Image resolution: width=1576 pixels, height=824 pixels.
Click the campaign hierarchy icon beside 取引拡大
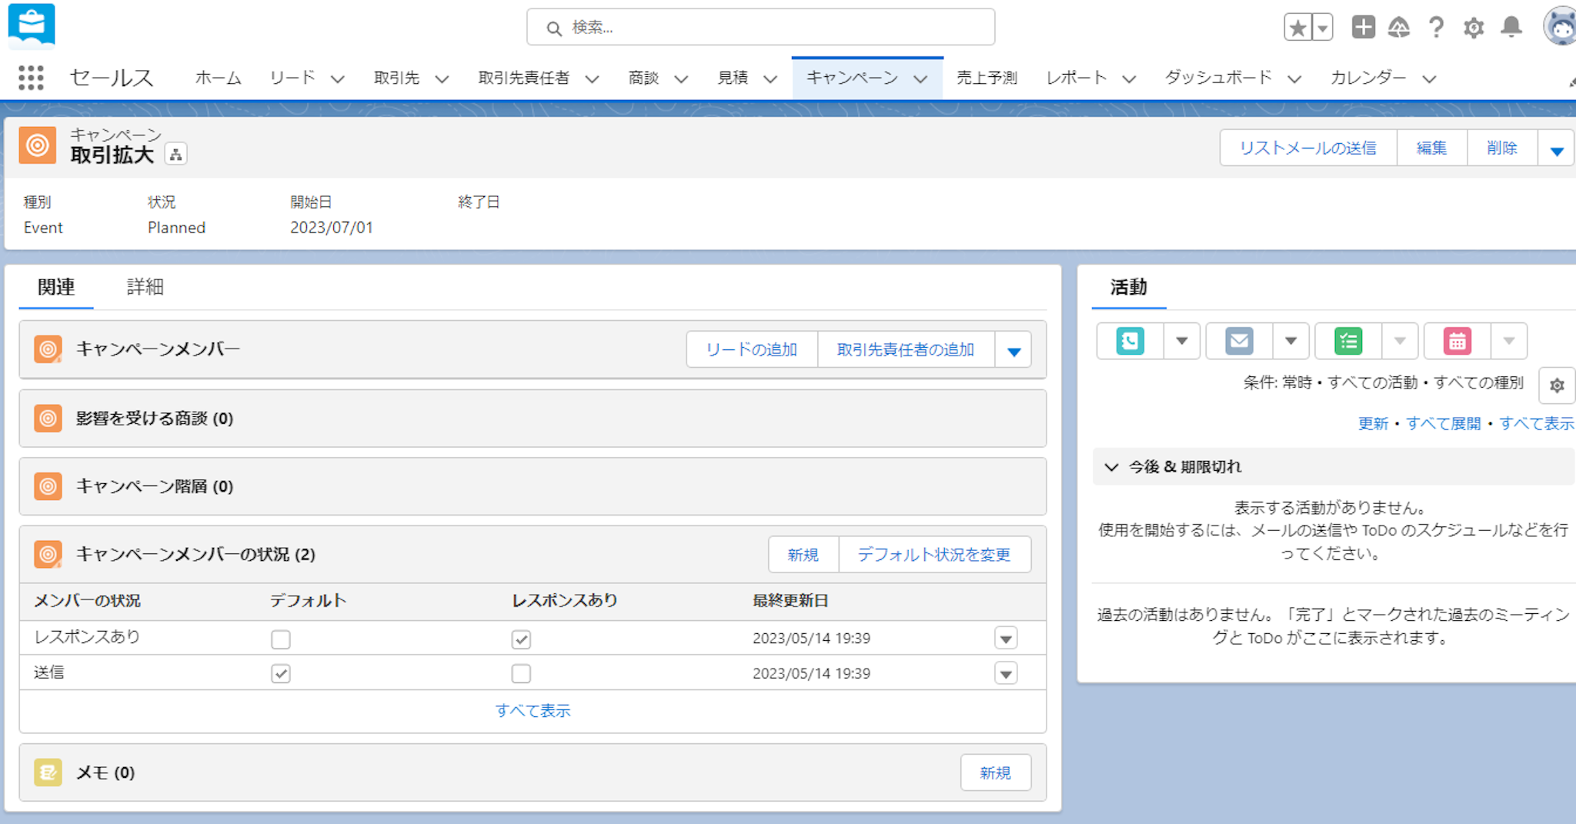tap(176, 155)
